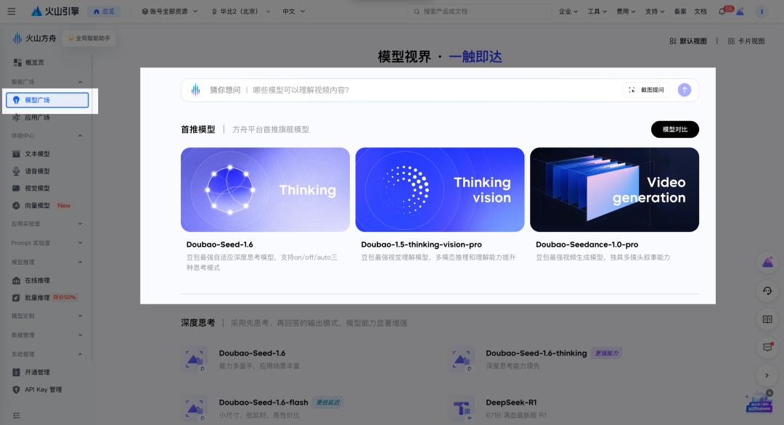The height and width of the screenshot is (425, 784).
Task: Open the Thinking card for Doubao-Seed-1.6
Action: point(265,189)
